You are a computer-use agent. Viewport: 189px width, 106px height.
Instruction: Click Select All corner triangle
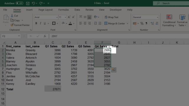[x=4, y=42]
